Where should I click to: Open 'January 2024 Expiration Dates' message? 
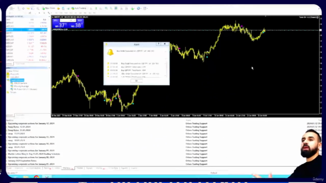click(22, 161)
